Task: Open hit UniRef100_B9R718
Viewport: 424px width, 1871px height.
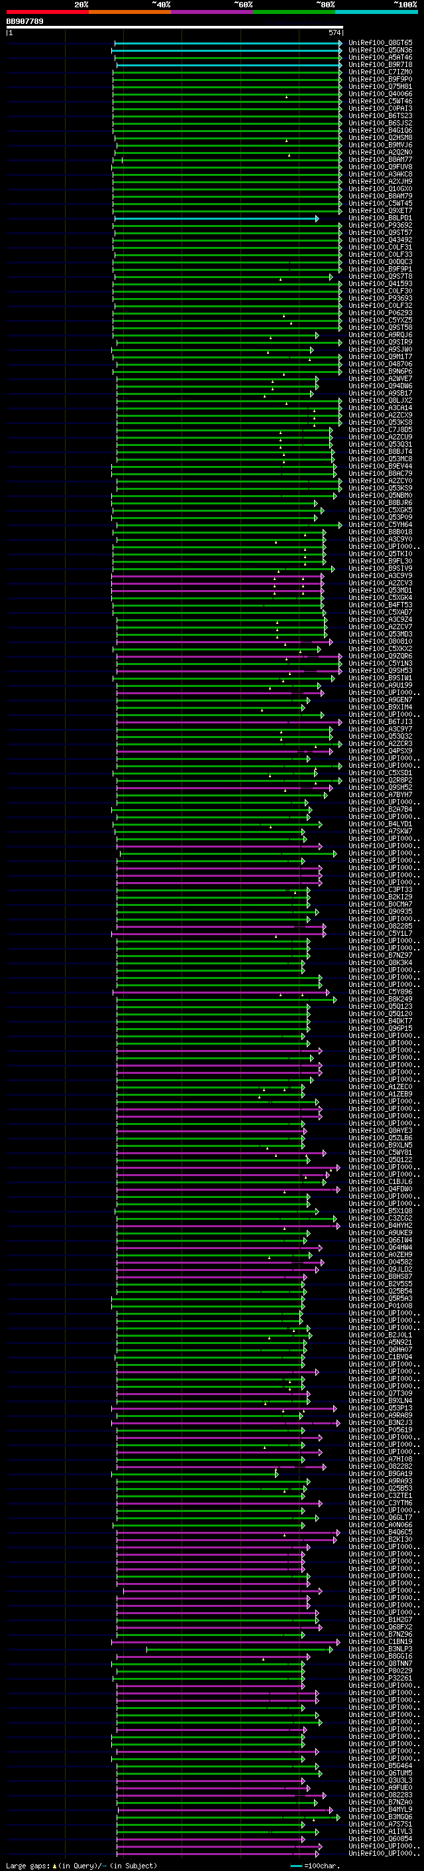Action: [x=380, y=64]
